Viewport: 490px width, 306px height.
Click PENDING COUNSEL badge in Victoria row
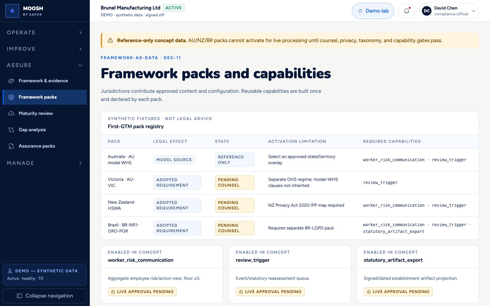(234, 183)
